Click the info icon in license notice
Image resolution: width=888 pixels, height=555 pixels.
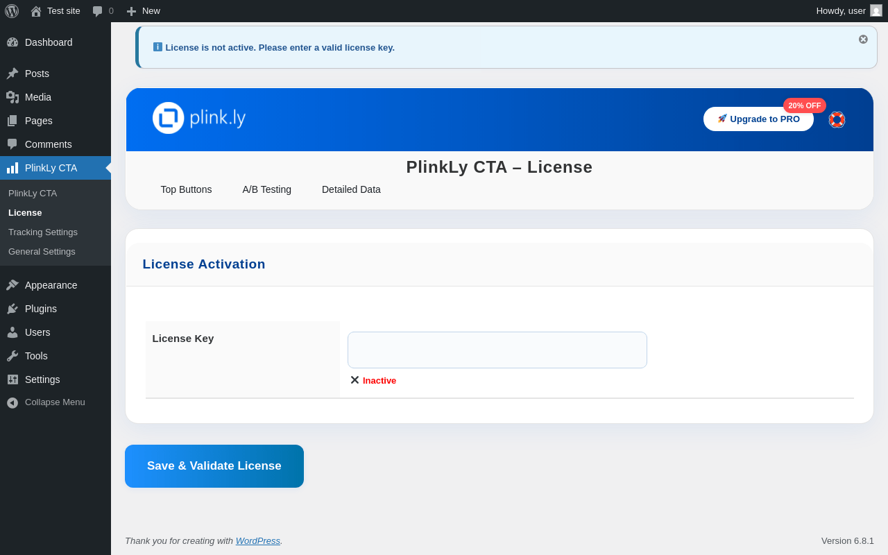pyautogui.click(x=157, y=47)
